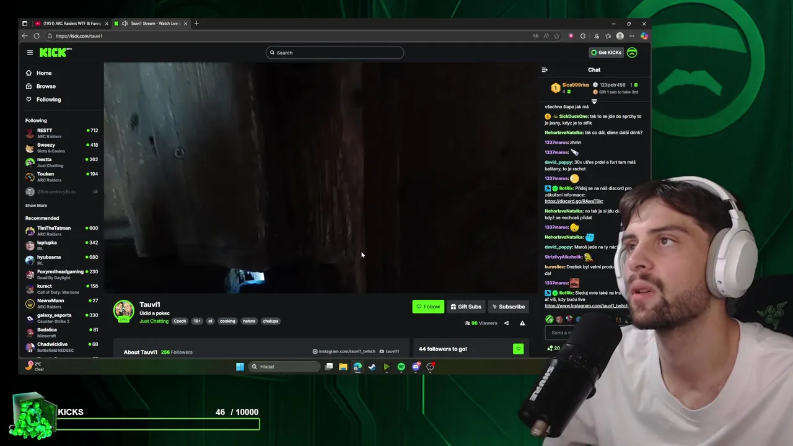Open nestta channel in Following list

[x=61, y=162]
